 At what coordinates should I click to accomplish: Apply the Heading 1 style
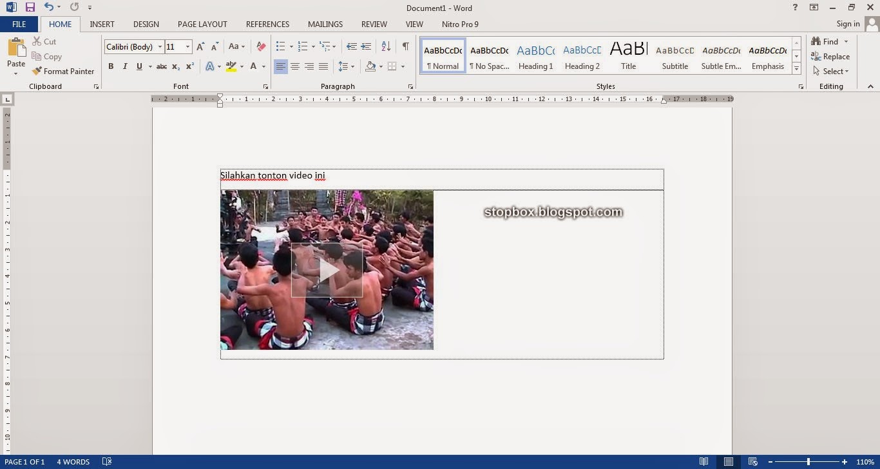[x=535, y=56]
